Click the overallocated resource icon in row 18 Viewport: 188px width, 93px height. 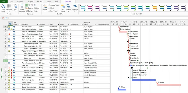[x=9, y=68]
